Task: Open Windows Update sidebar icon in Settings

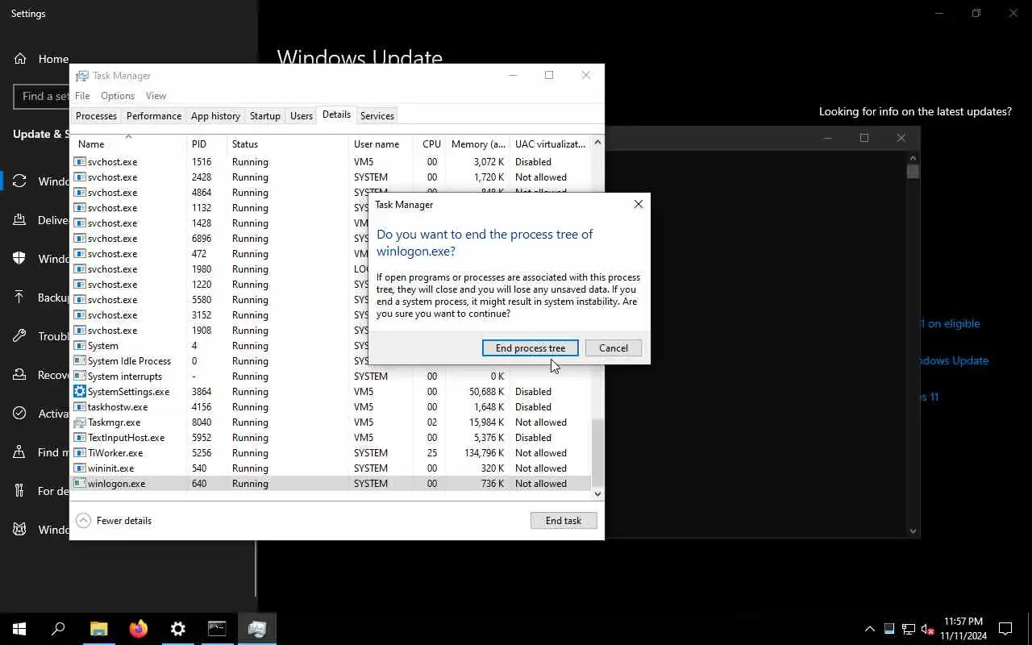Action: coord(20,181)
